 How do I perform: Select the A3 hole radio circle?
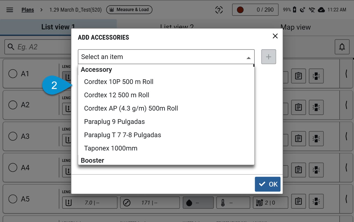13,136
